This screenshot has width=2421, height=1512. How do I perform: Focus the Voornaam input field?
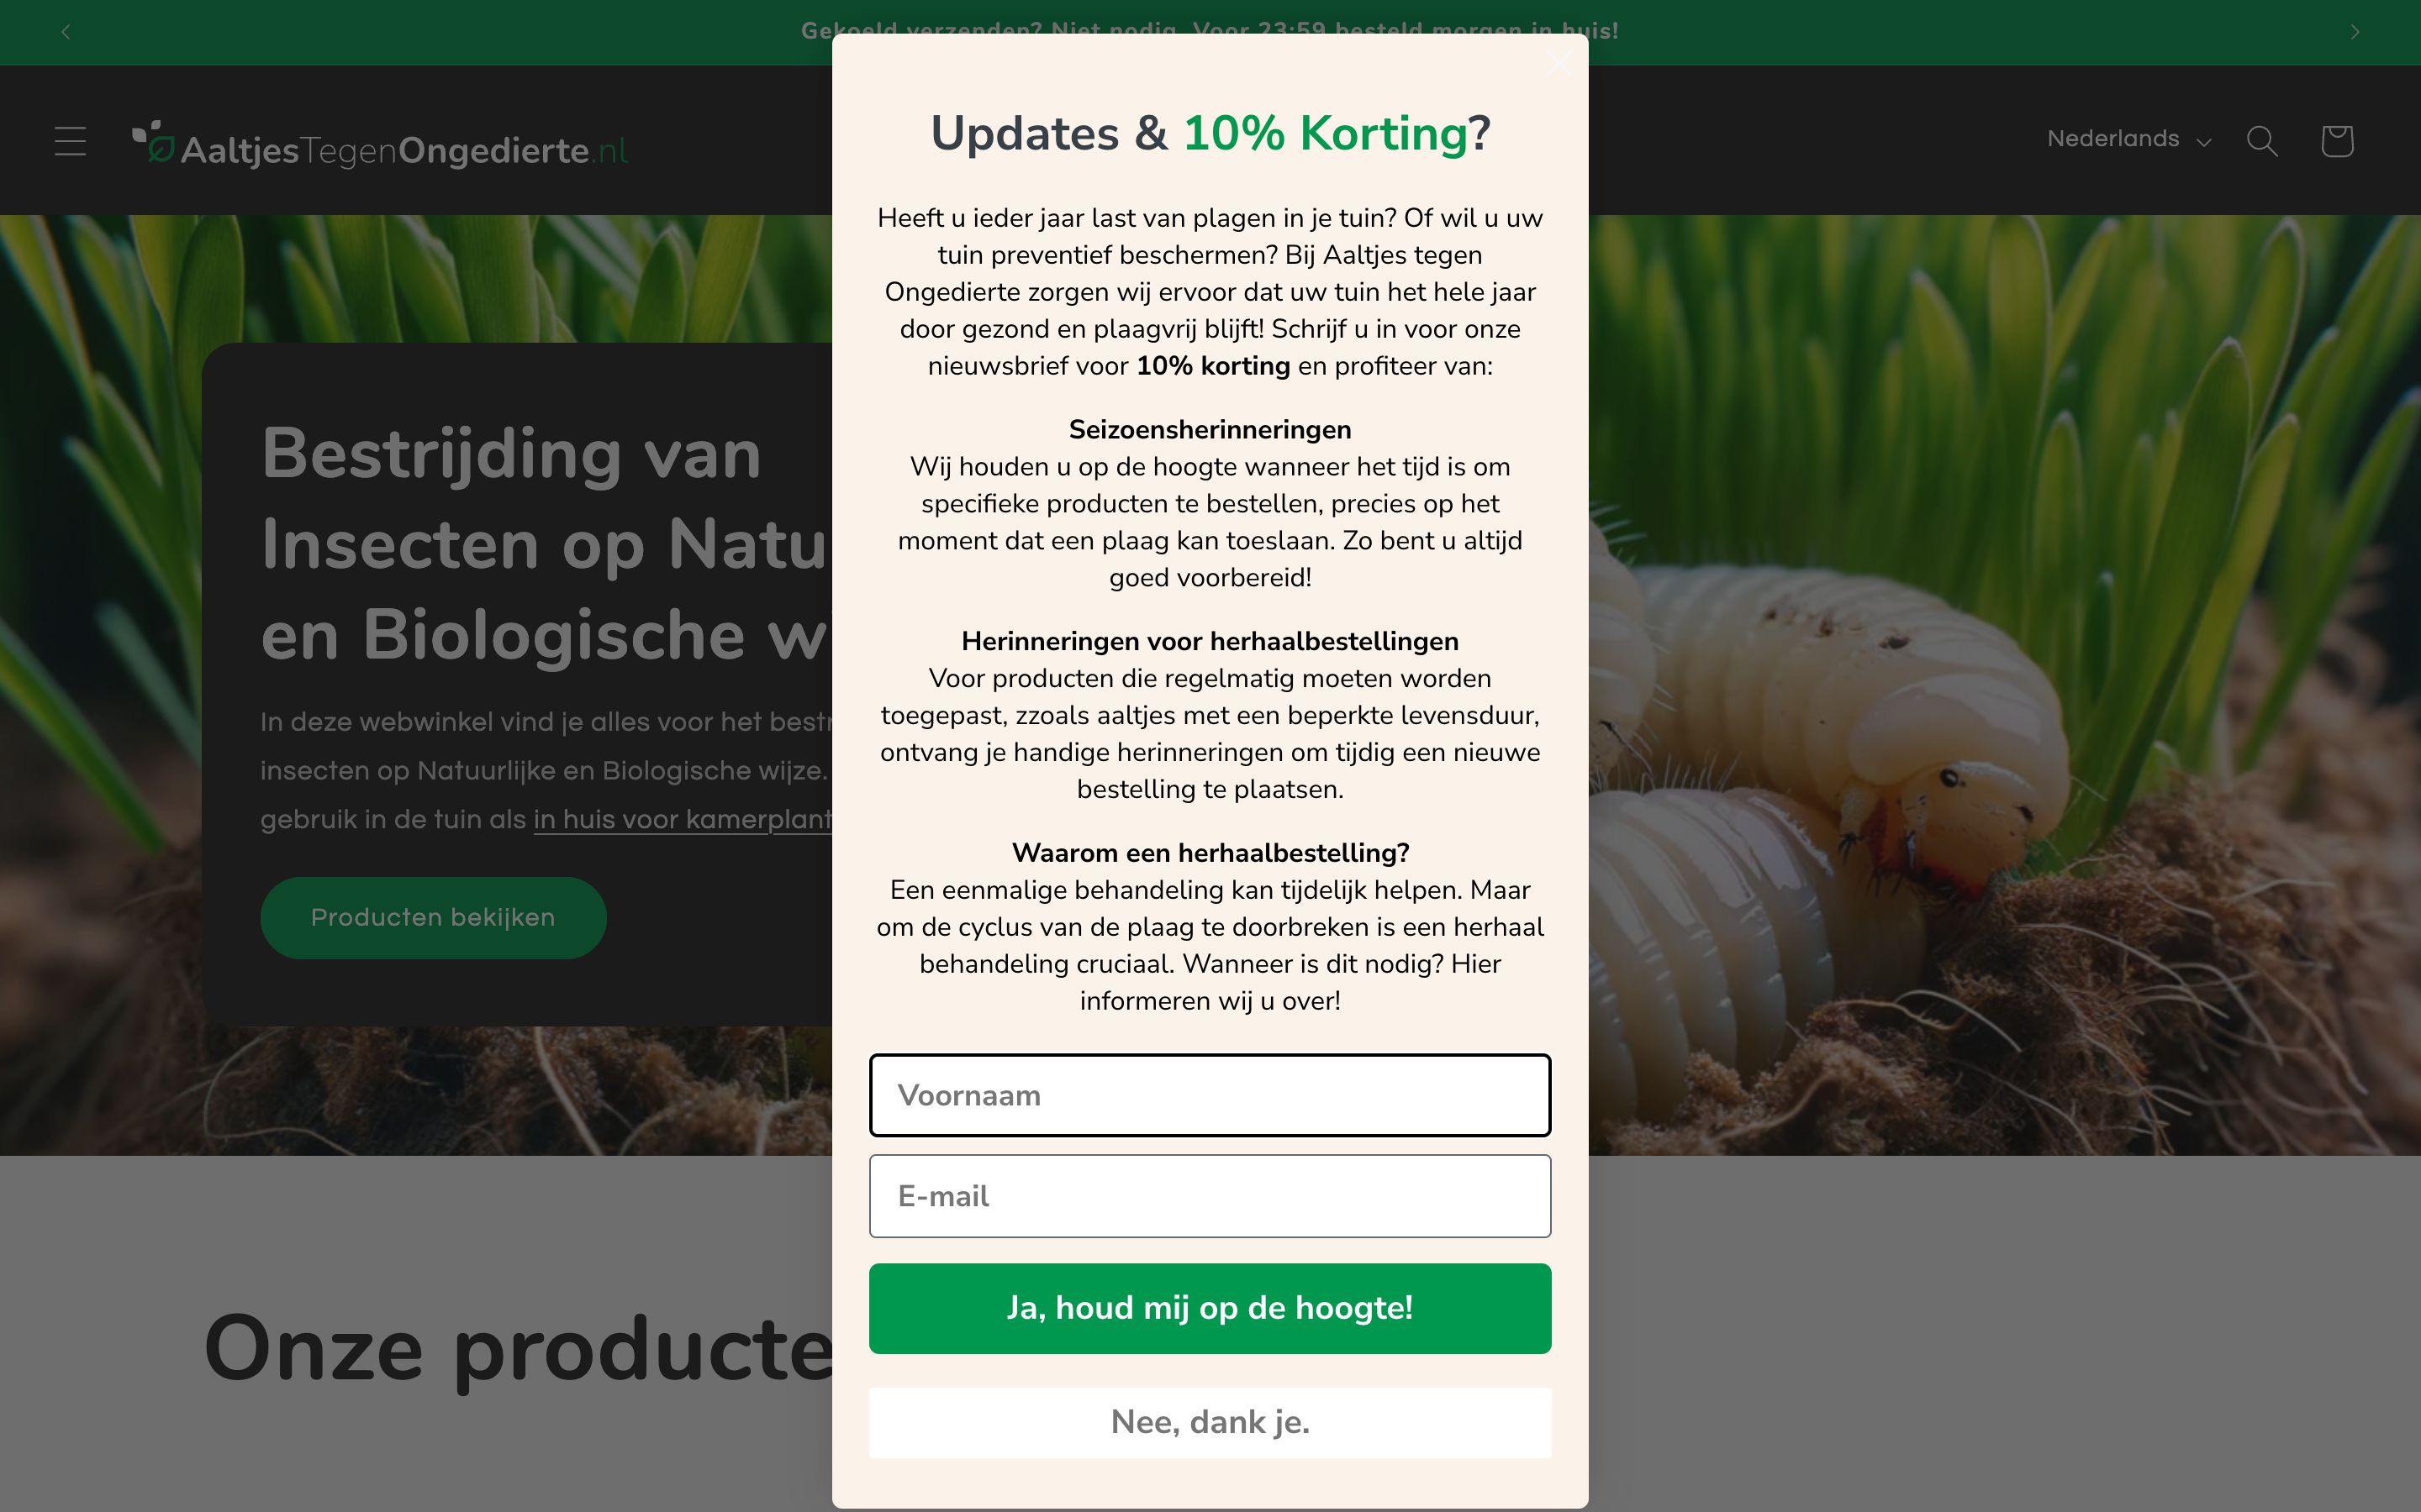(1210, 1095)
